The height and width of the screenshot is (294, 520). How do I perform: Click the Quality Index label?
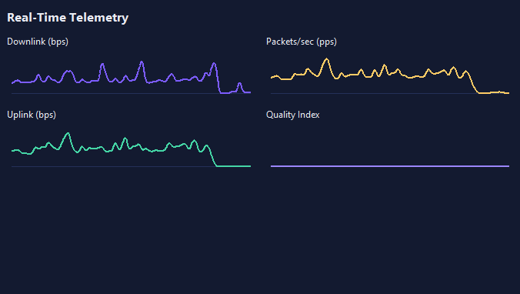point(292,115)
